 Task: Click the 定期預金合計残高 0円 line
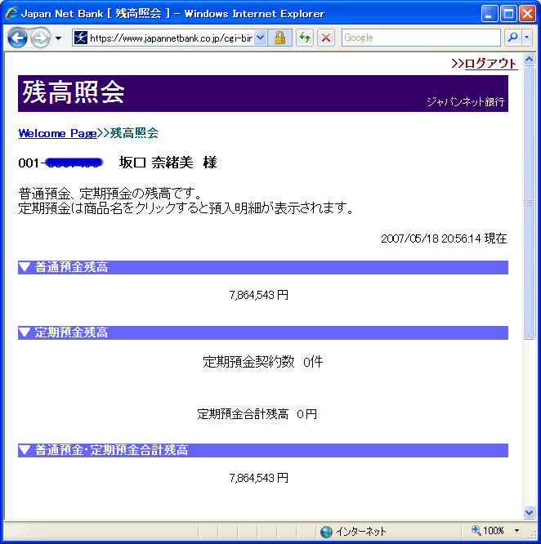click(257, 414)
